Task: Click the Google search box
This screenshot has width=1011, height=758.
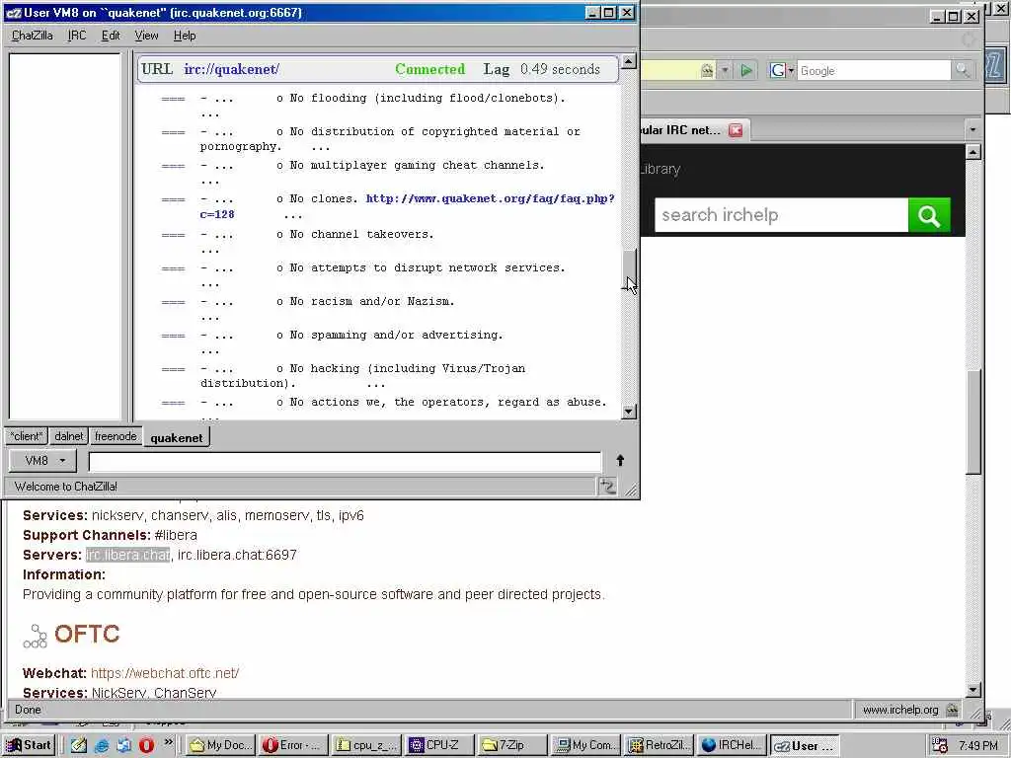Action: (x=873, y=70)
